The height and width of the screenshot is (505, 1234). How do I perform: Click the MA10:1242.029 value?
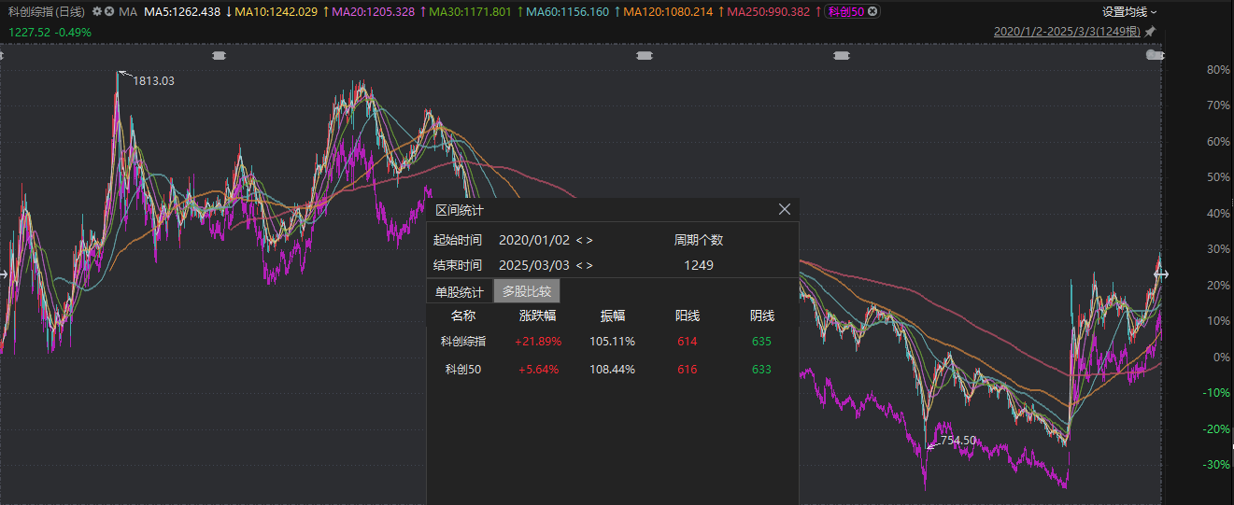click(277, 12)
